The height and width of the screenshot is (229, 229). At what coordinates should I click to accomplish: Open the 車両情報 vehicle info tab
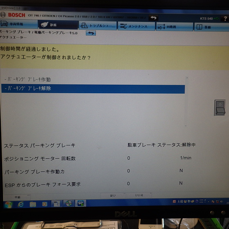[19, 24]
